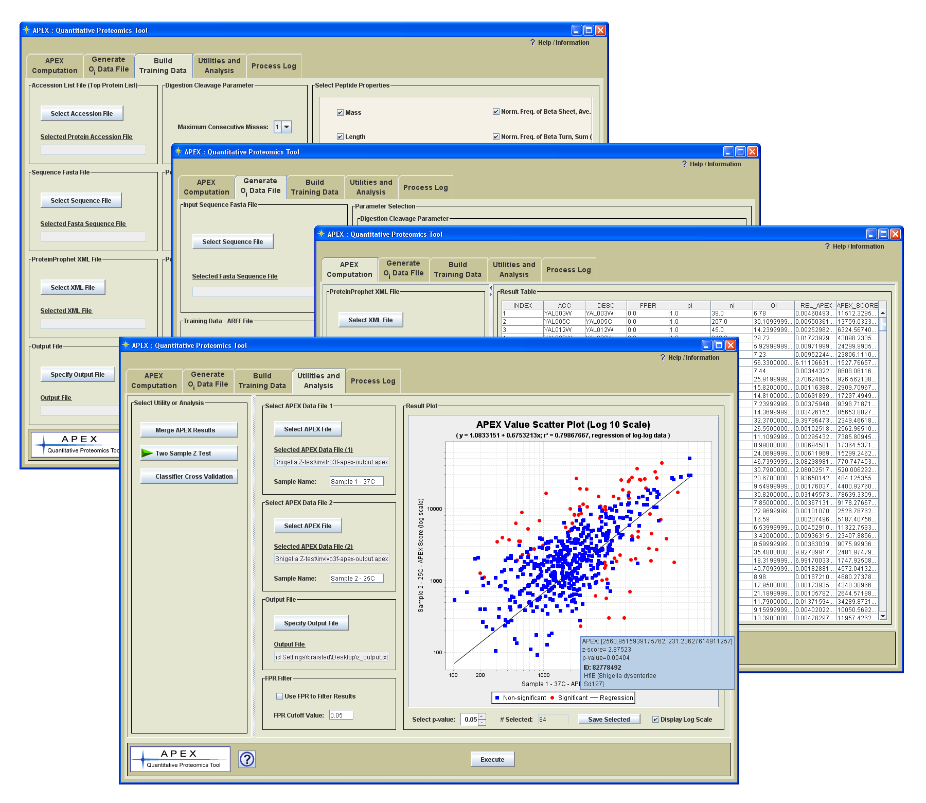Click Select XML File in Build Training window
Image resolution: width=926 pixels, height=803 pixels.
coord(73,288)
